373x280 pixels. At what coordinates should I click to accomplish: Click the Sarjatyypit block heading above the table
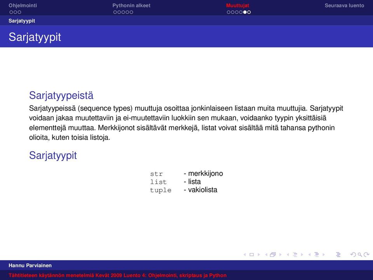53,156
